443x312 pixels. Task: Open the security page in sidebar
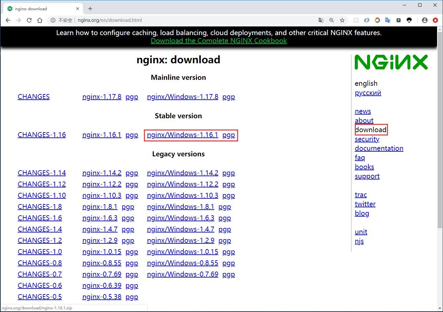(x=367, y=139)
